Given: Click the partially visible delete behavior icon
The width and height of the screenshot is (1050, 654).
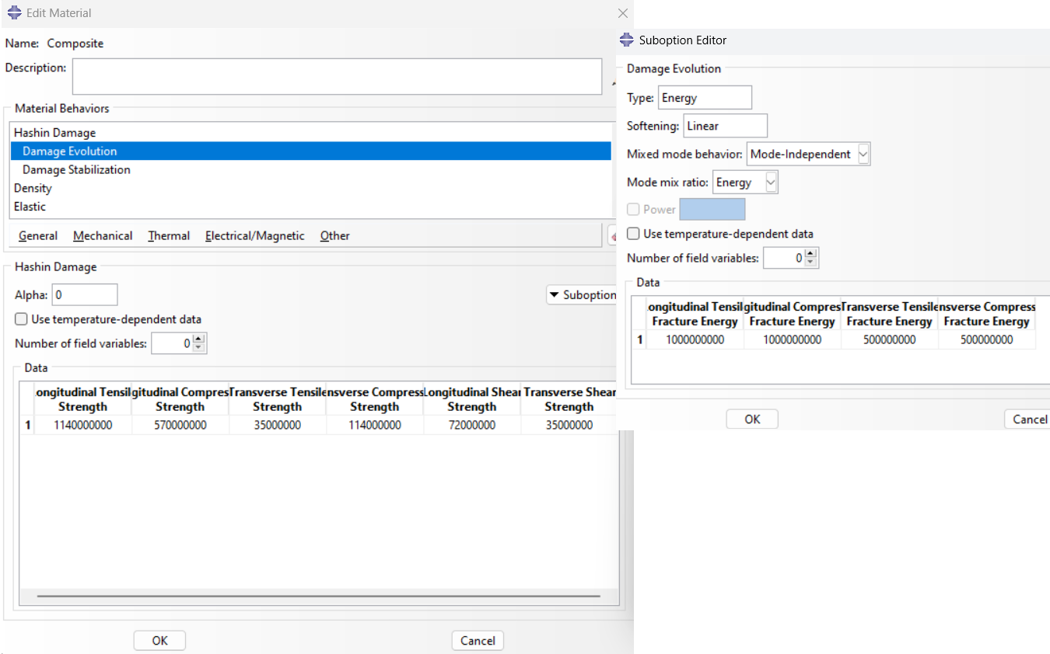Looking at the screenshot, I should [611, 235].
